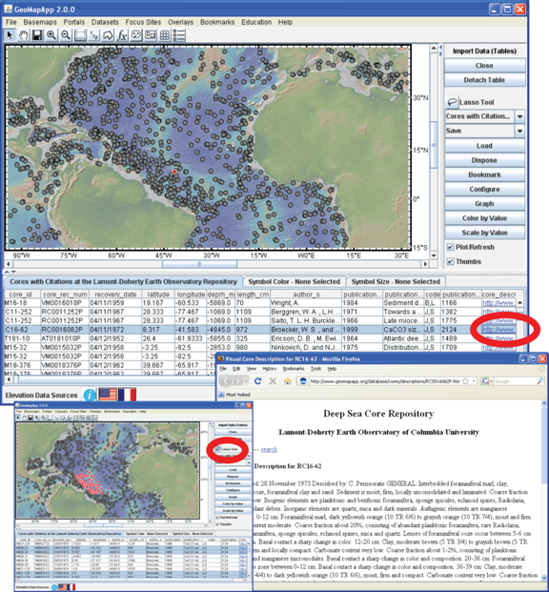Click the profile tool icon
Screen dimensions: 549x592
[x=80, y=35]
